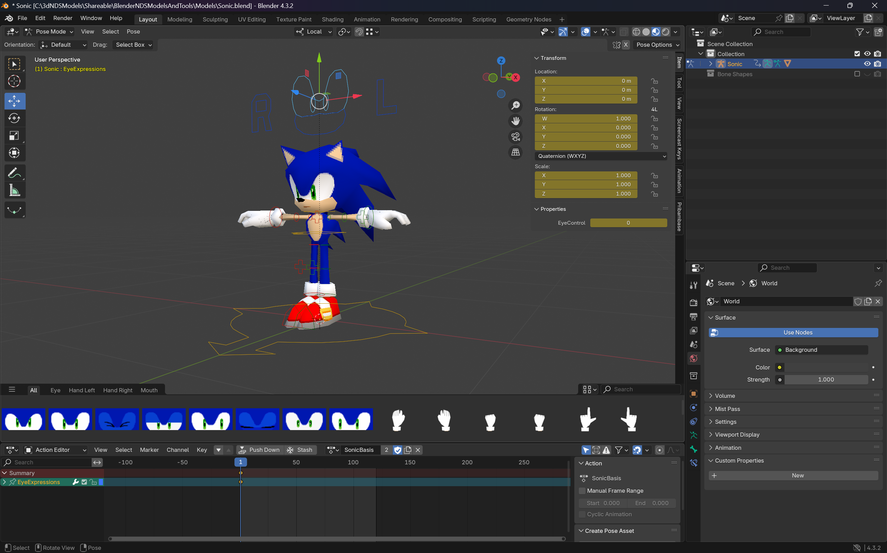
Task: Adjust the World Strength slider
Action: coord(826,380)
